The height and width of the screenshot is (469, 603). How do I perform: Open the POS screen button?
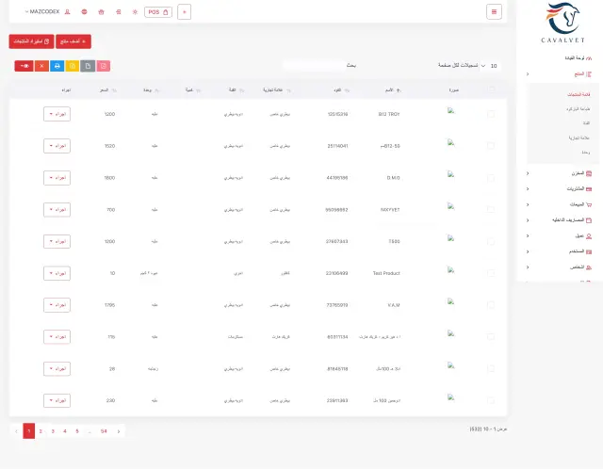point(158,12)
